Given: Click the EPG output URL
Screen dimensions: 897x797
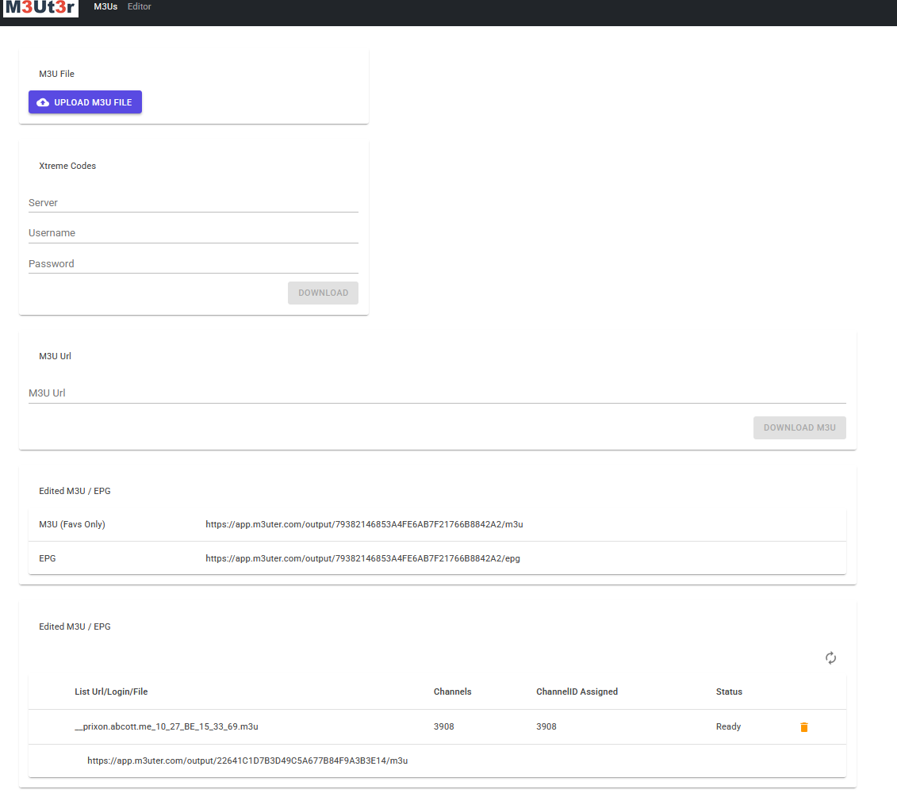Looking at the screenshot, I should [x=362, y=558].
